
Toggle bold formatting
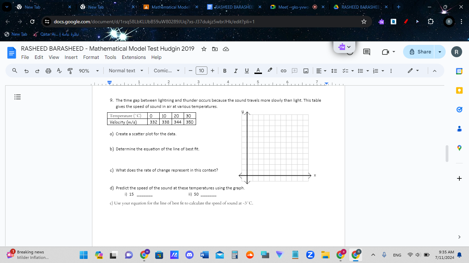point(225,71)
